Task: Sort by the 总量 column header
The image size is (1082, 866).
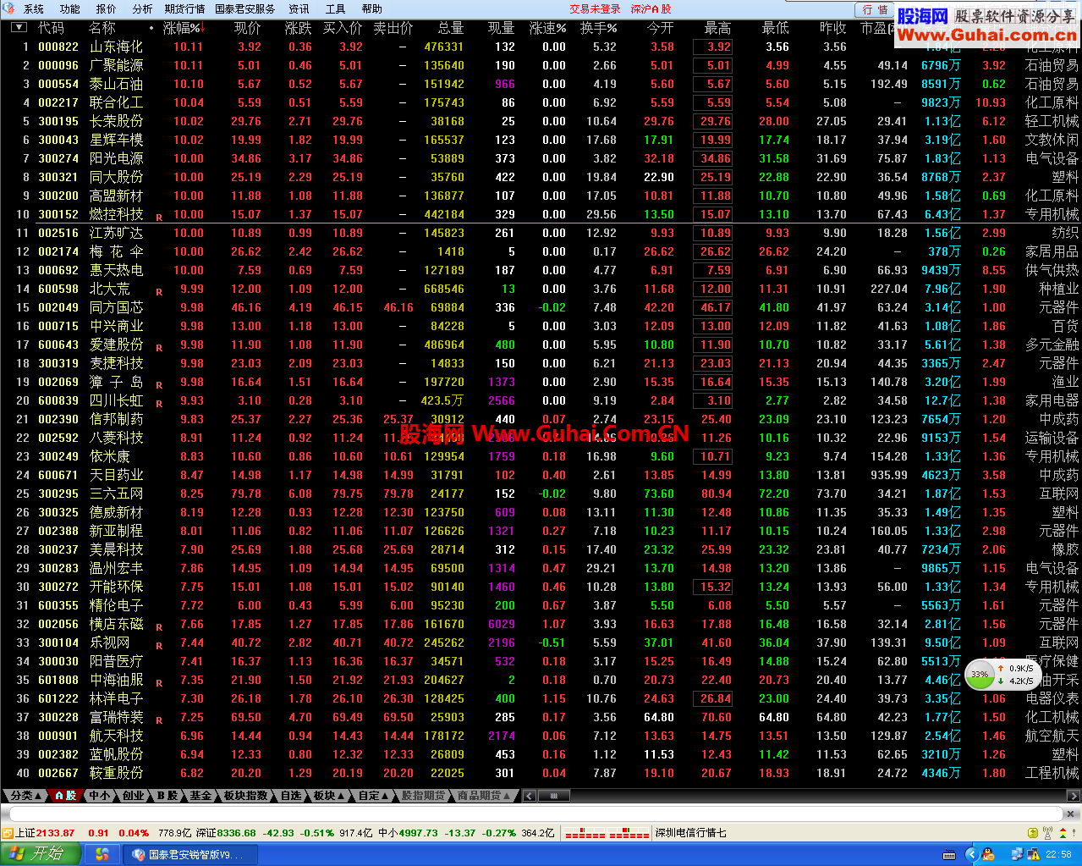Action: tap(450, 28)
